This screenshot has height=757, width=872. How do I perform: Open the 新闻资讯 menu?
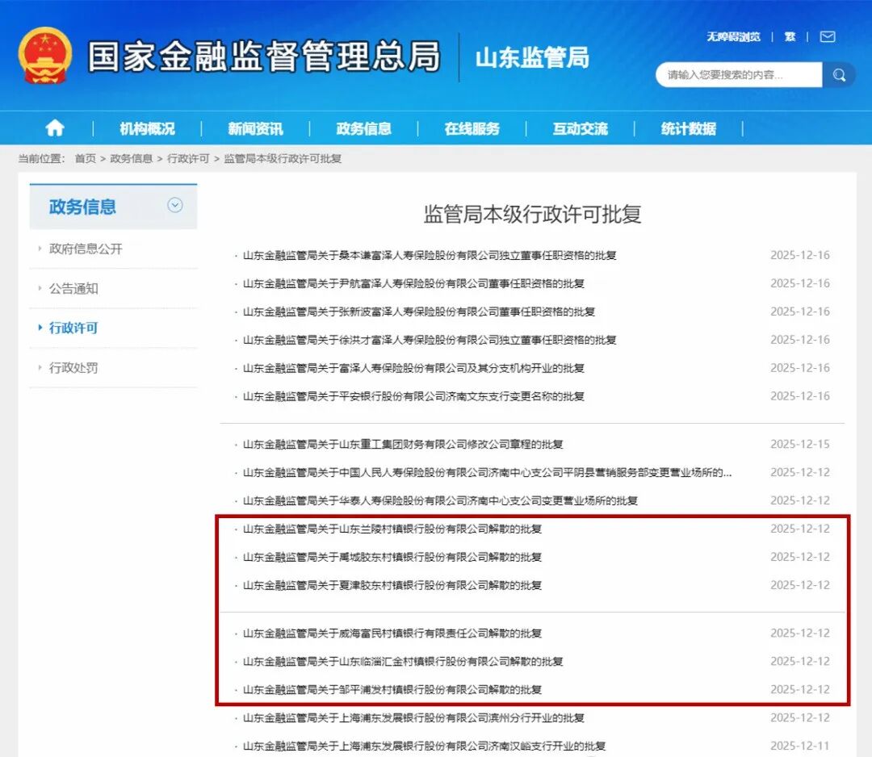pyautogui.click(x=255, y=128)
